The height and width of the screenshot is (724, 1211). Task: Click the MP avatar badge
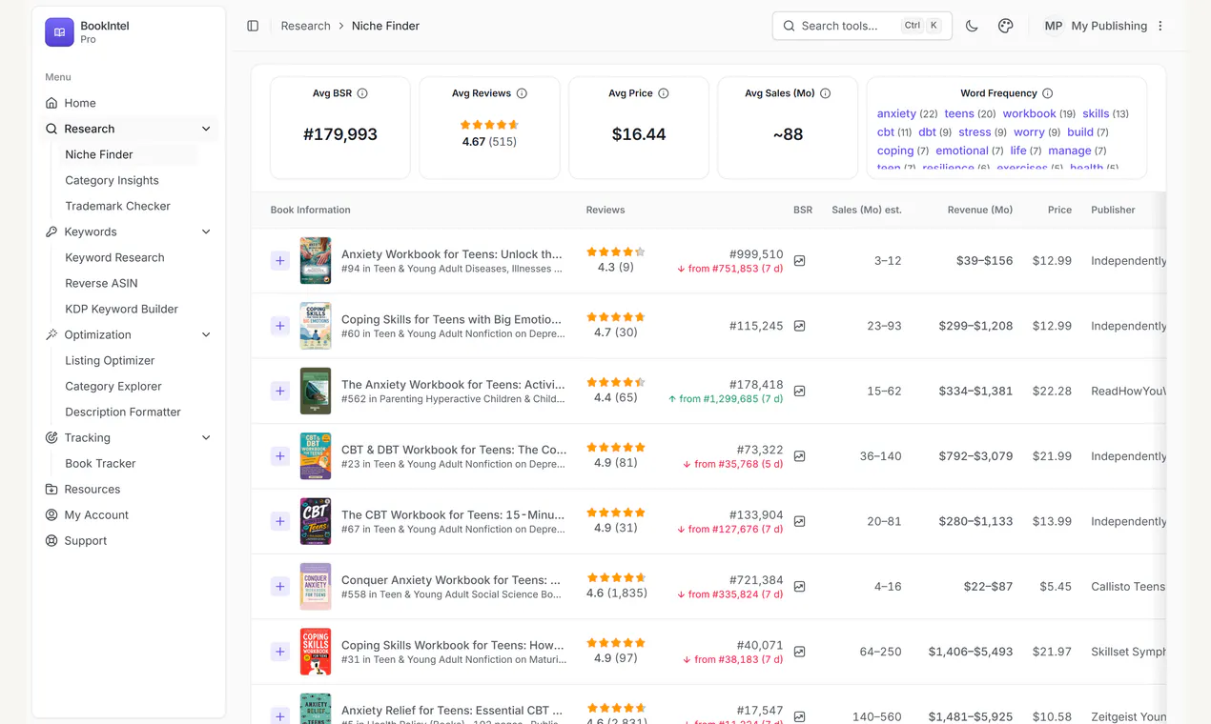[x=1053, y=26]
